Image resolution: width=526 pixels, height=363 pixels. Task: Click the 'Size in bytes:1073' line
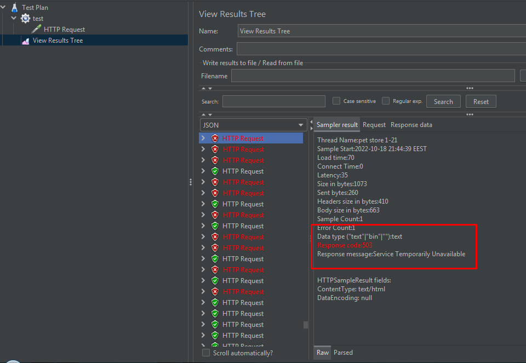(342, 183)
